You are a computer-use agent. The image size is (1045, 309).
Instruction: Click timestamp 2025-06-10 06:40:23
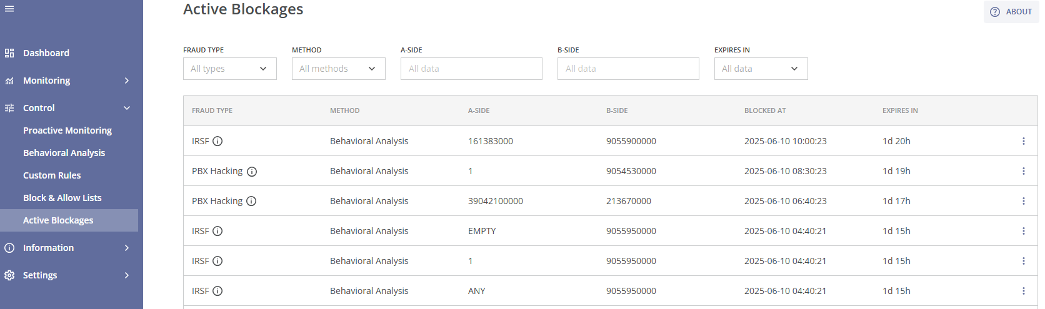click(x=786, y=201)
